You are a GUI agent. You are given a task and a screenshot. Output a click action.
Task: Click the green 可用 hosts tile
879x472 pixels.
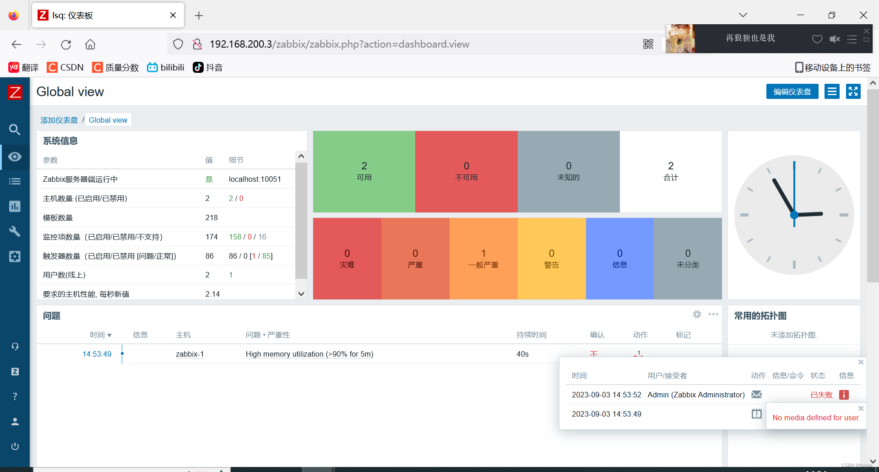click(364, 172)
